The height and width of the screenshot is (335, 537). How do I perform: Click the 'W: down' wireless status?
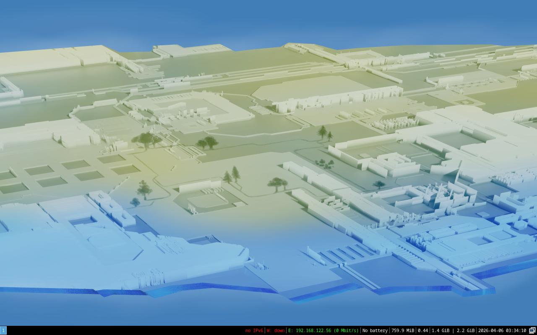(276, 330)
